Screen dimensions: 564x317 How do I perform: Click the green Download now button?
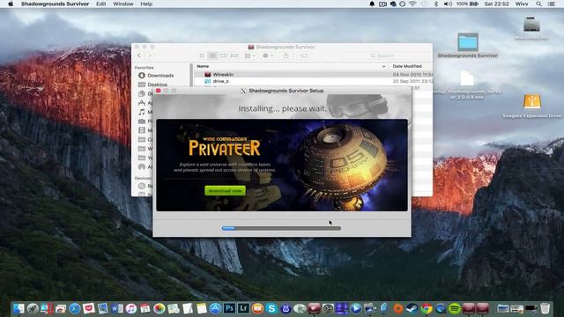pyautogui.click(x=226, y=190)
